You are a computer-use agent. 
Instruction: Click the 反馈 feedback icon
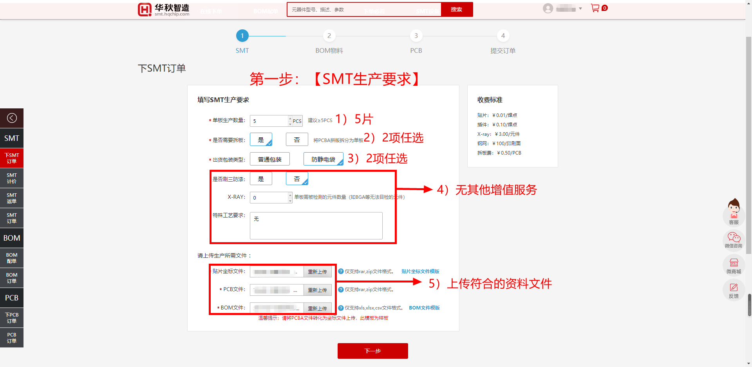(x=734, y=290)
